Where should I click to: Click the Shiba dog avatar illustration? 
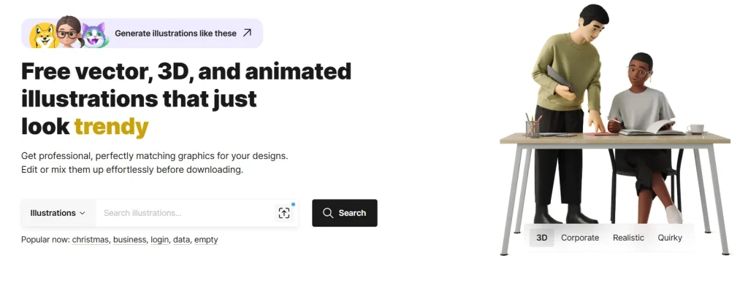pos(43,35)
